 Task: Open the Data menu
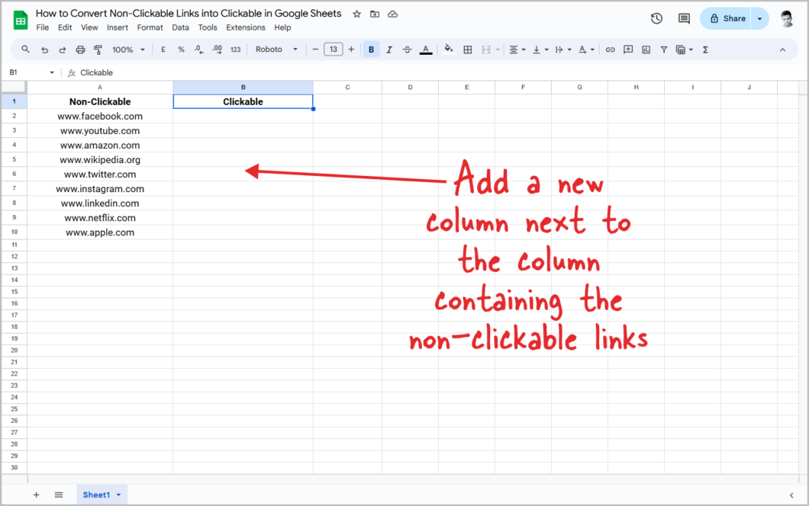[x=180, y=27]
